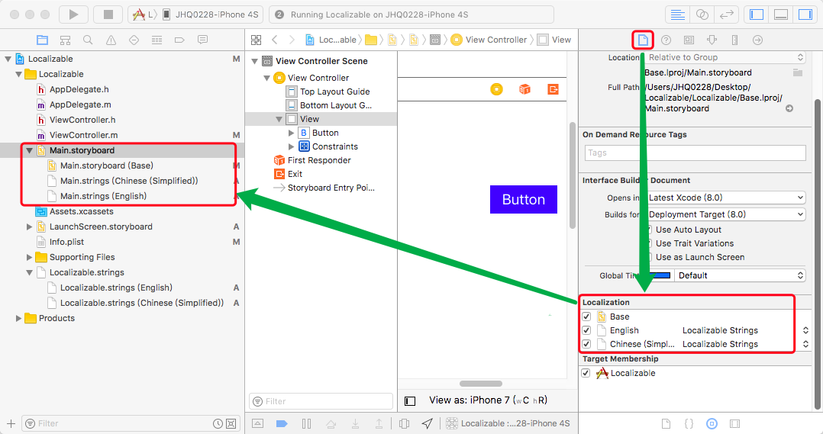823x434 pixels.
Task: Click the On Demand Resource Tags field
Action: coord(695,153)
